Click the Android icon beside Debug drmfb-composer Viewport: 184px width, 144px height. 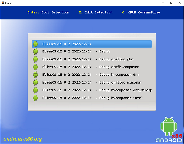35,67
